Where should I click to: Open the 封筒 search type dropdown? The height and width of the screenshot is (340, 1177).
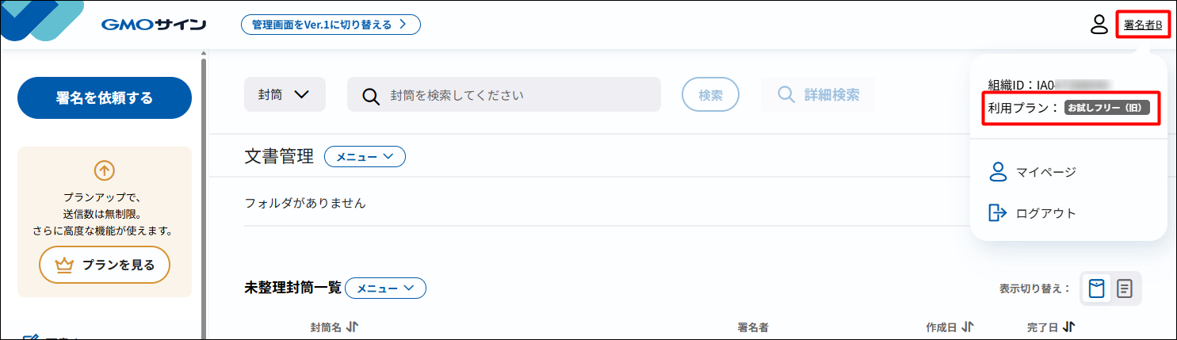(285, 94)
